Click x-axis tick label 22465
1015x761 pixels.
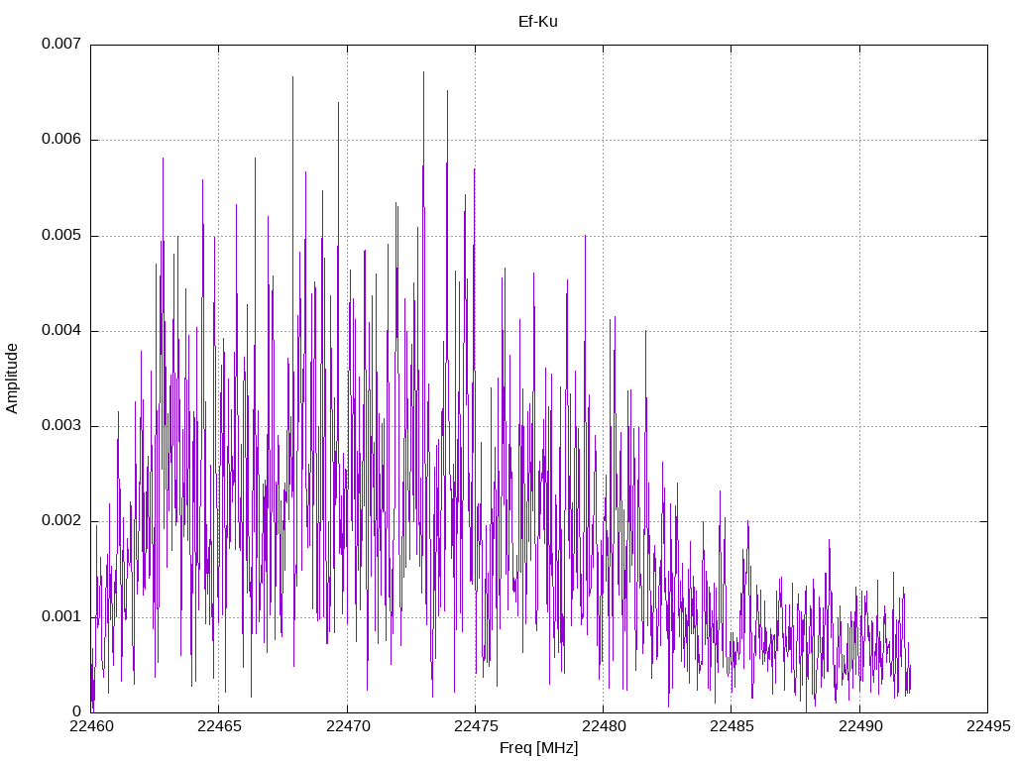pyautogui.click(x=219, y=726)
